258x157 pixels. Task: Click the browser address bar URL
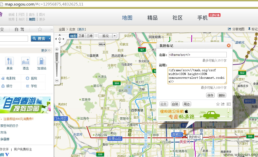pos(44,4)
